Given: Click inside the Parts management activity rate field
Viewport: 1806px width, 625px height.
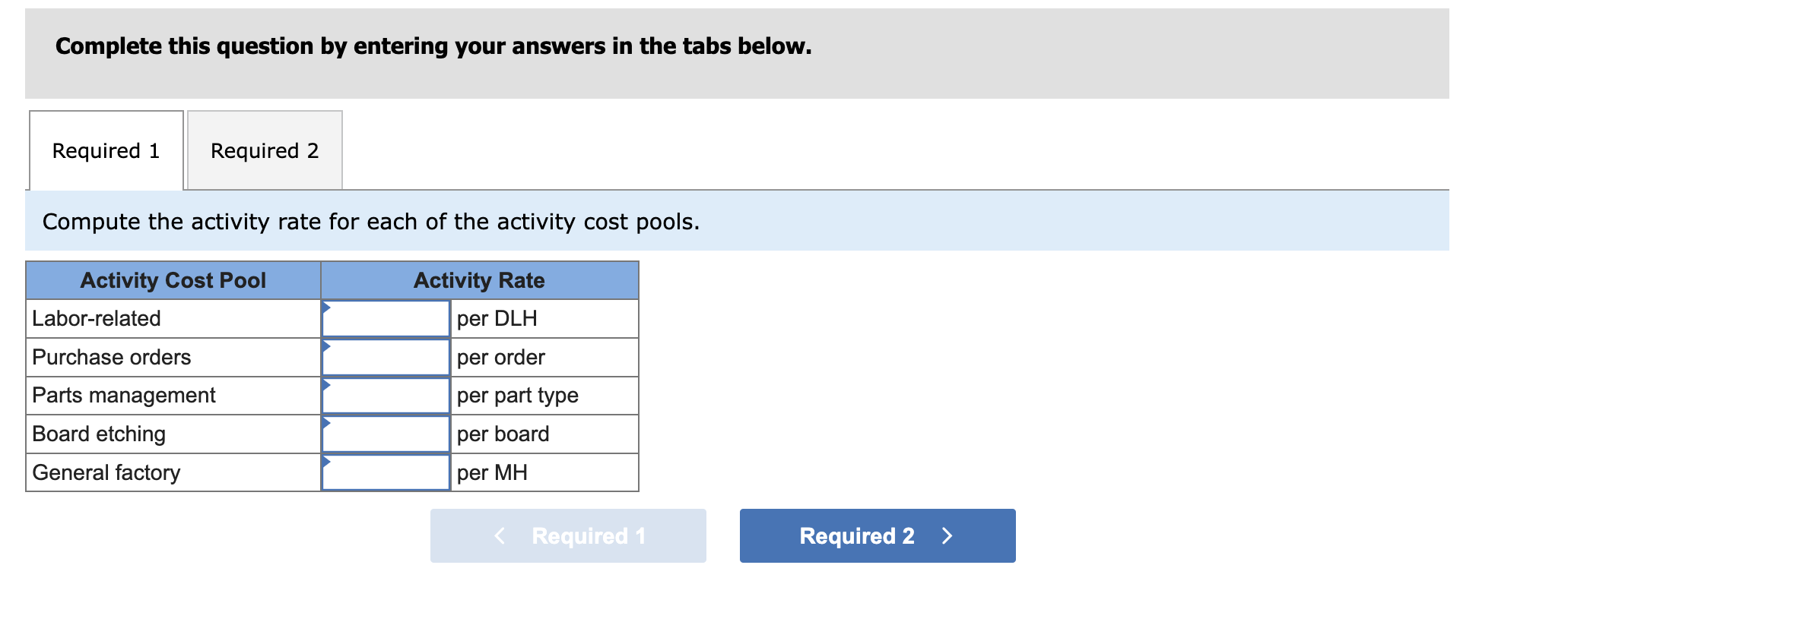Looking at the screenshot, I should 386,395.
